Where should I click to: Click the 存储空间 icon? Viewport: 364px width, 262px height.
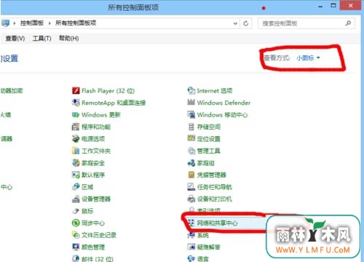[191, 127]
